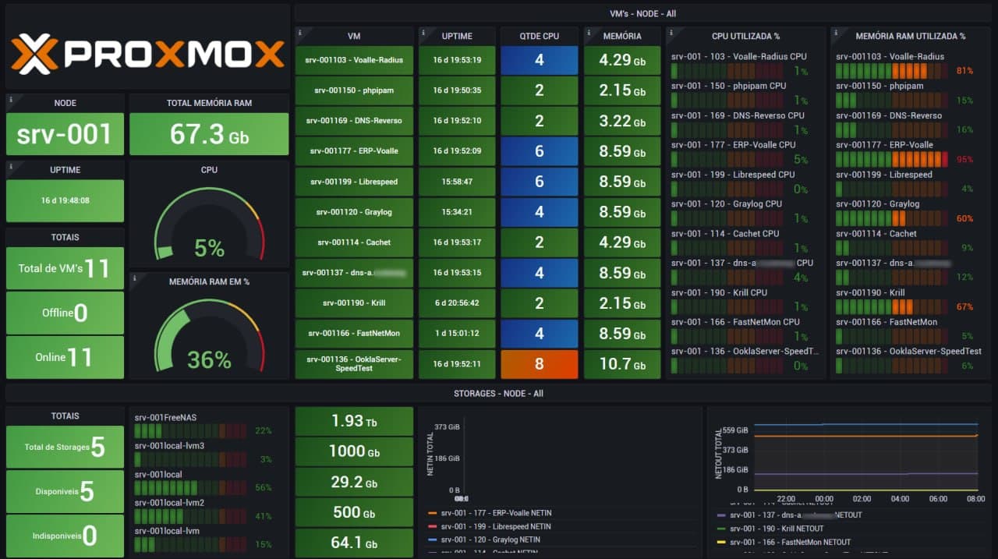998x559 pixels.
Task: Open the CPU gauge panel title menu
Action: 209,170
